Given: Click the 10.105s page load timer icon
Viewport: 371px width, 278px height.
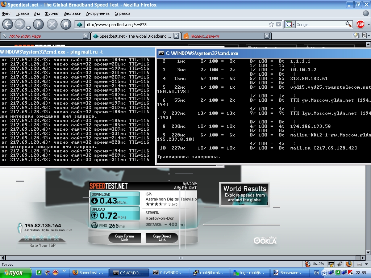Looking at the screenshot, I should 308,264.
